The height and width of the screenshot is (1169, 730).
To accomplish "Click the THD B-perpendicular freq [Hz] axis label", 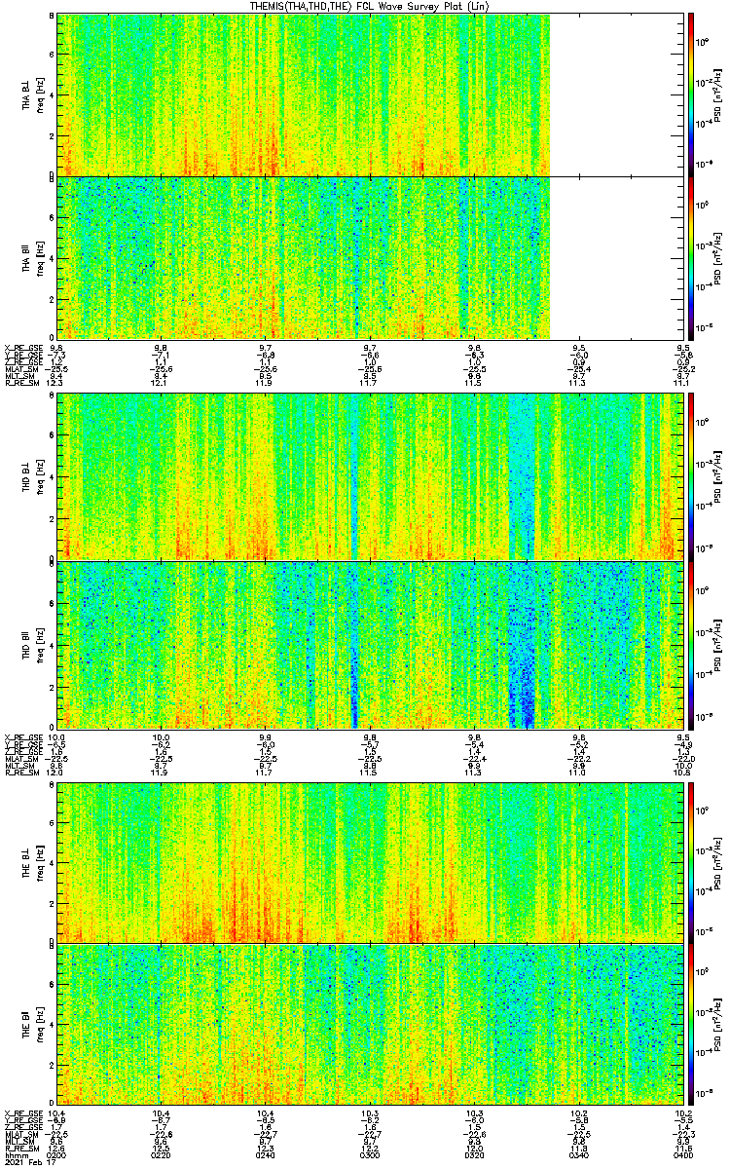I will pyautogui.click(x=39, y=476).
